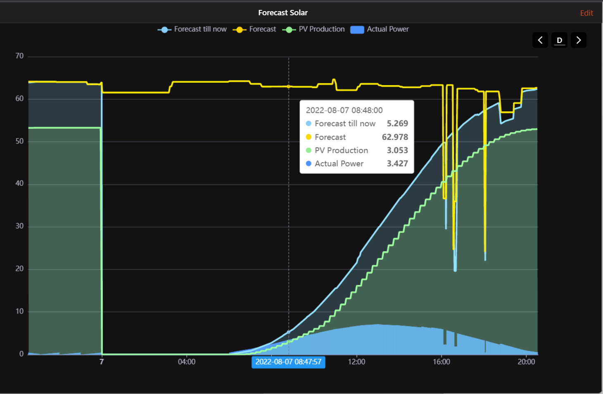
Task: Click the yellow Forecast legend marker
Action: tap(240, 29)
